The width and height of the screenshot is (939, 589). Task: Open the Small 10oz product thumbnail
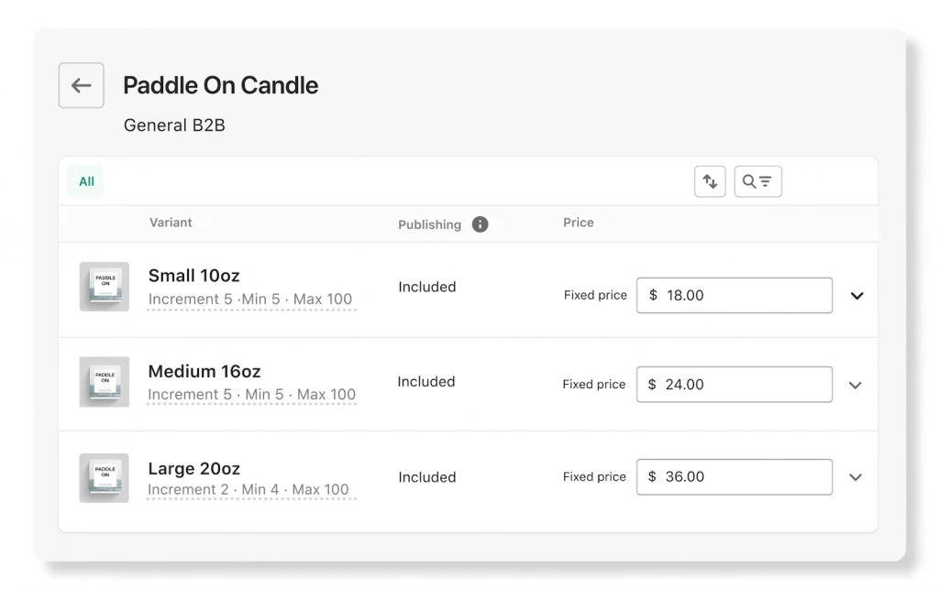[104, 287]
